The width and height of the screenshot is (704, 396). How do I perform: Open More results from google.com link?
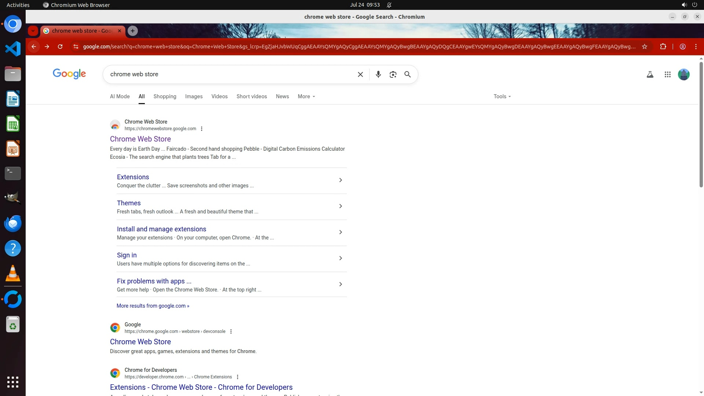point(153,306)
